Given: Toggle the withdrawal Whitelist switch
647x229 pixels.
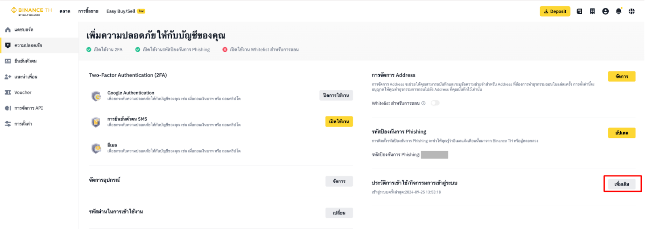Looking at the screenshot, I should pos(435,103).
